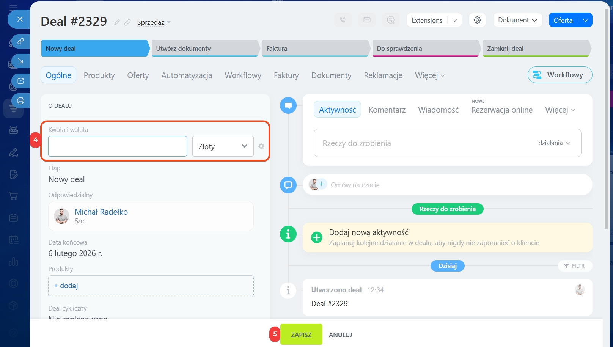Viewport: 613px width, 347px height.
Task: Expand the Oferta button dropdown arrow
Action: pyautogui.click(x=585, y=20)
